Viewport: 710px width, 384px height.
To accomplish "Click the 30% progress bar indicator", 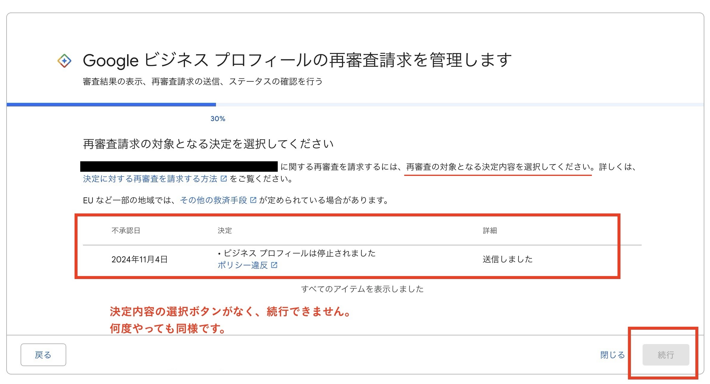I will [x=217, y=118].
